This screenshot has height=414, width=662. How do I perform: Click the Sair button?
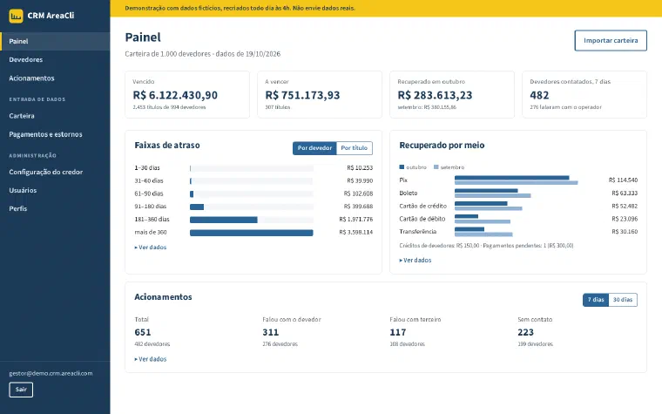(x=21, y=390)
